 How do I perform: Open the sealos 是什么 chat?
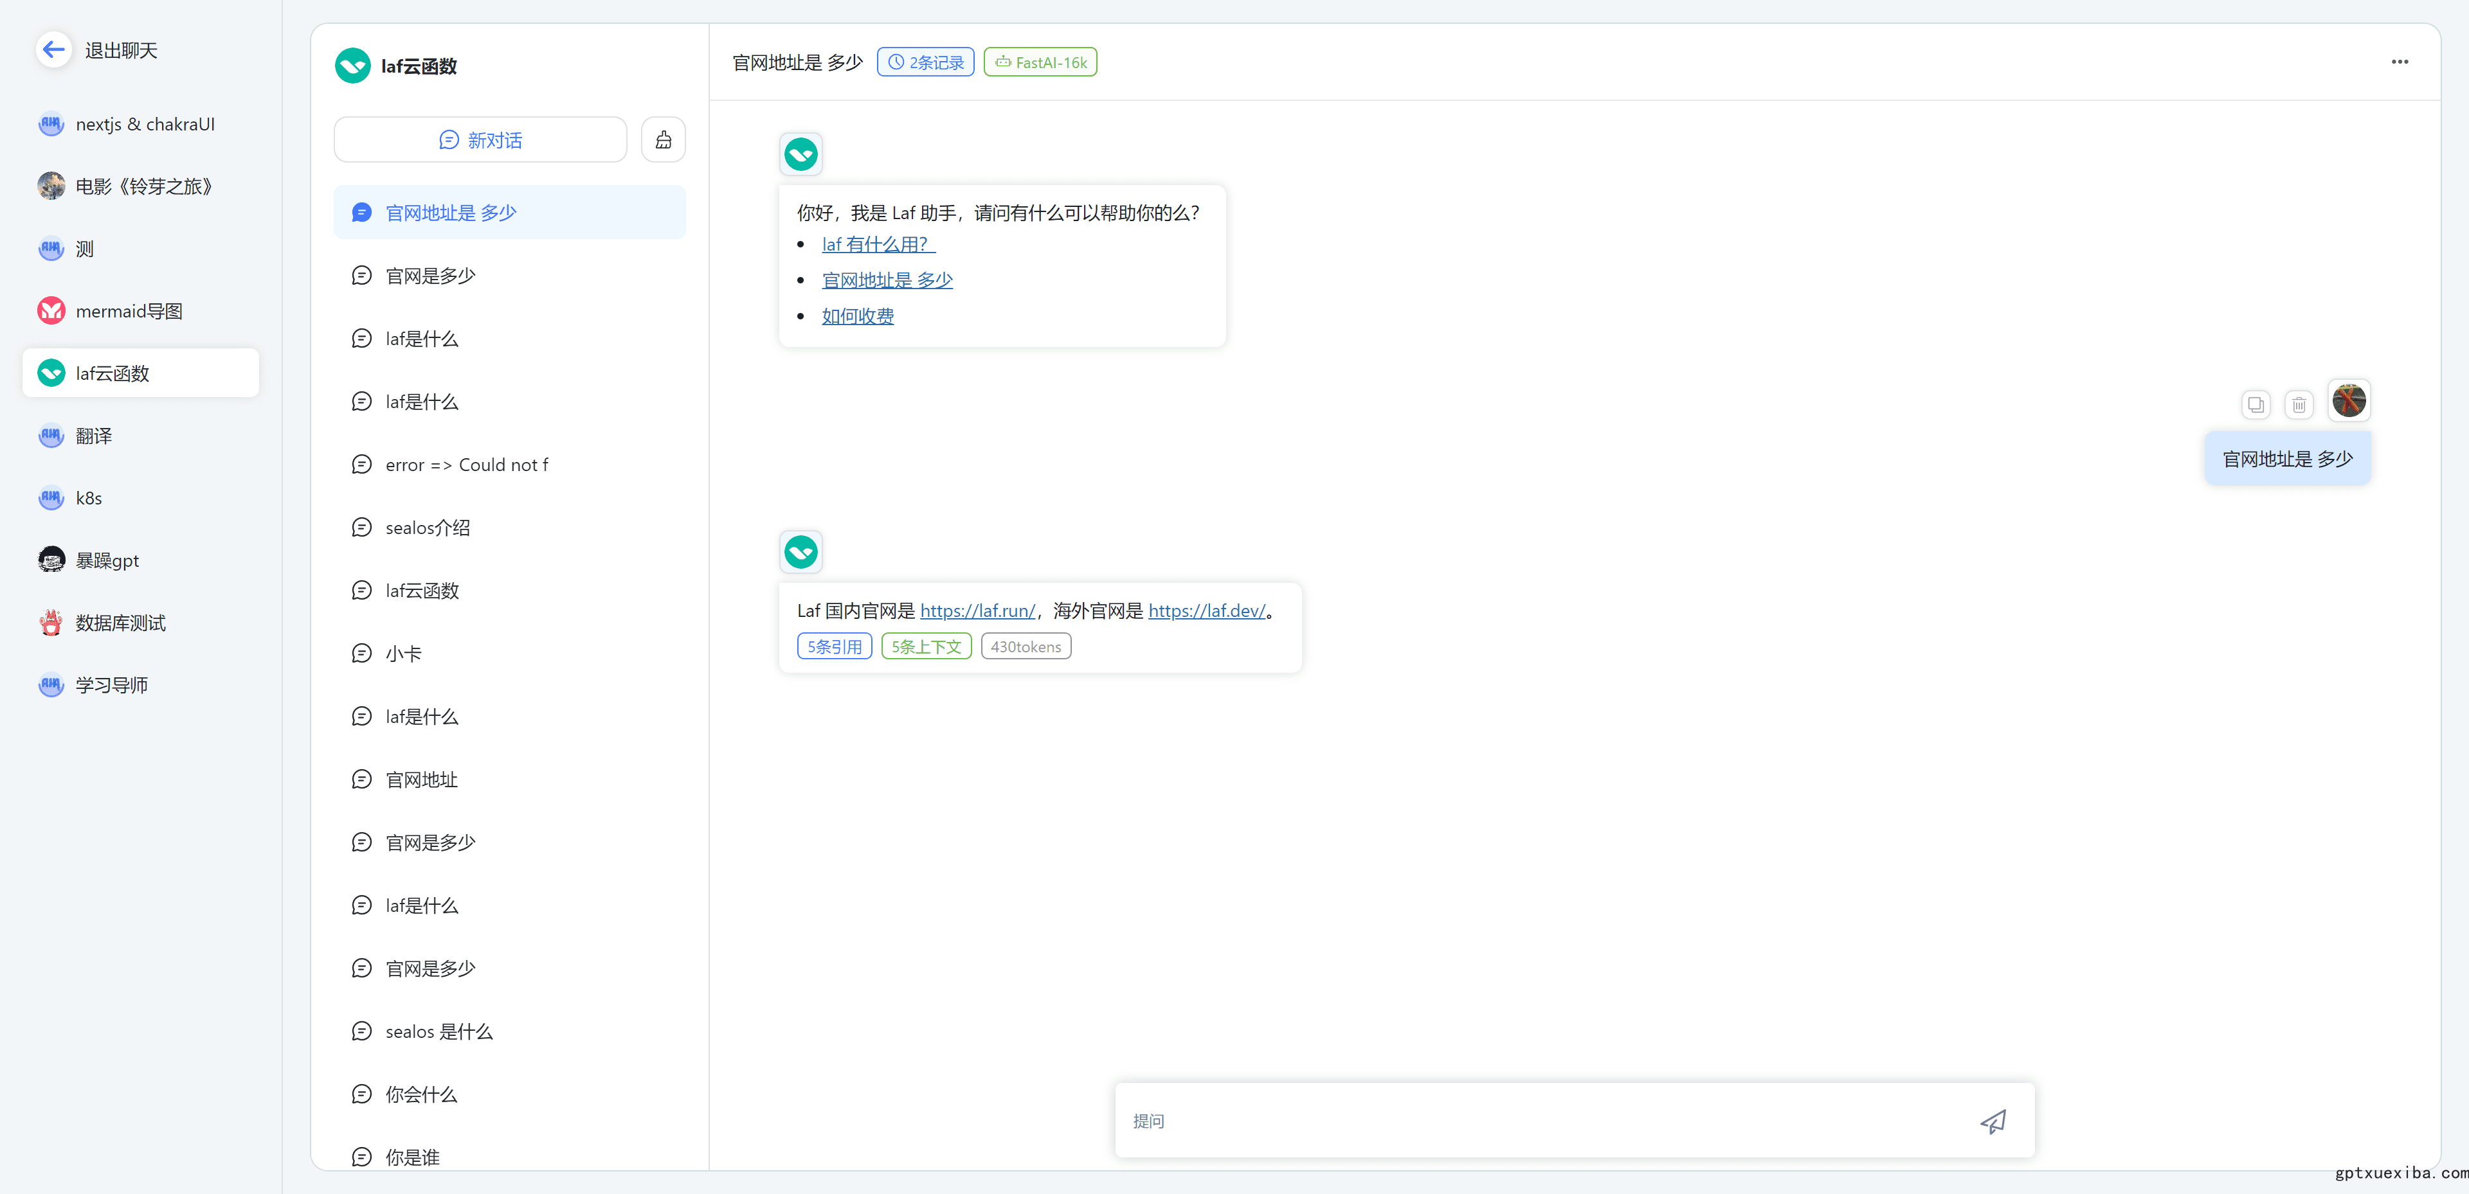[510, 1031]
